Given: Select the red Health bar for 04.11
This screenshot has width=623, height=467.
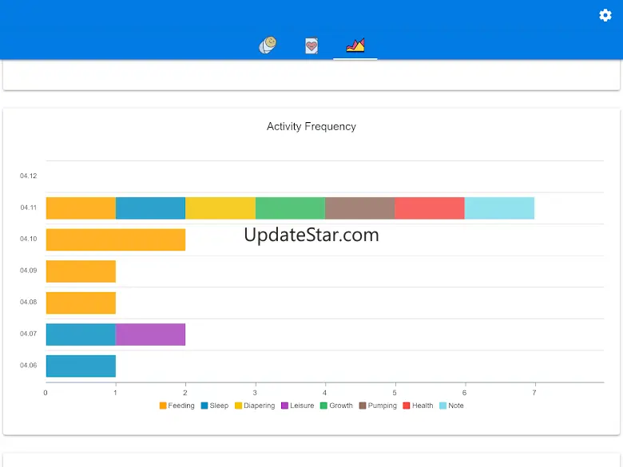Looking at the screenshot, I should [x=430, y=208].
